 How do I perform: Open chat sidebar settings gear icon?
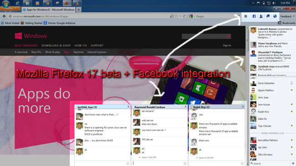click(x=293, y=163)
